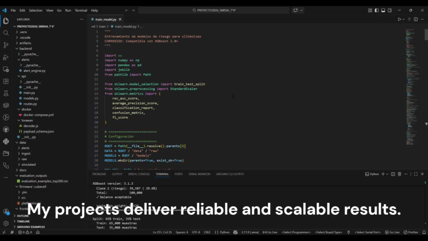Open the Extensions view
The width and height of the screenshot is (428, 241).
coord(6,81)
